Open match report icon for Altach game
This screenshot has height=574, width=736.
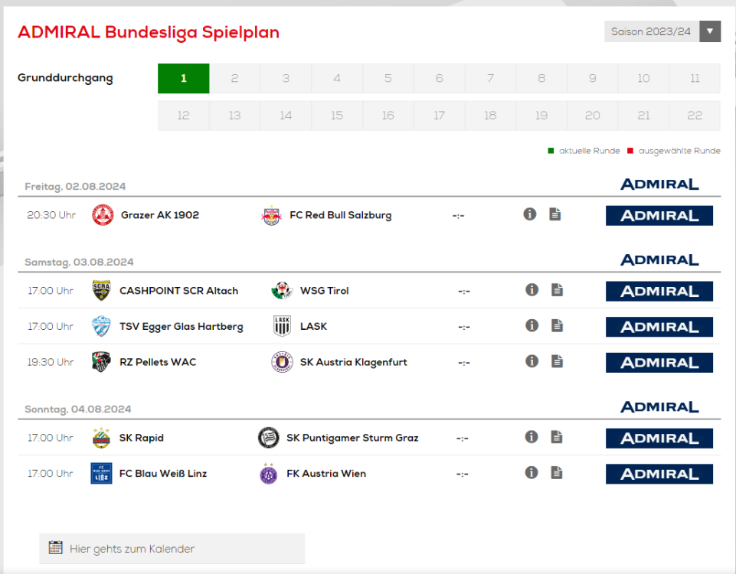point(557,290)
